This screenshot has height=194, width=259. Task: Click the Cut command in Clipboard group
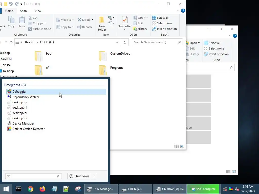33,18
